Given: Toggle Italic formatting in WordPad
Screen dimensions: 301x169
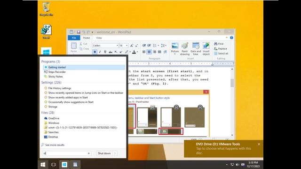Looking at the screenshot, I should [100, 52].
